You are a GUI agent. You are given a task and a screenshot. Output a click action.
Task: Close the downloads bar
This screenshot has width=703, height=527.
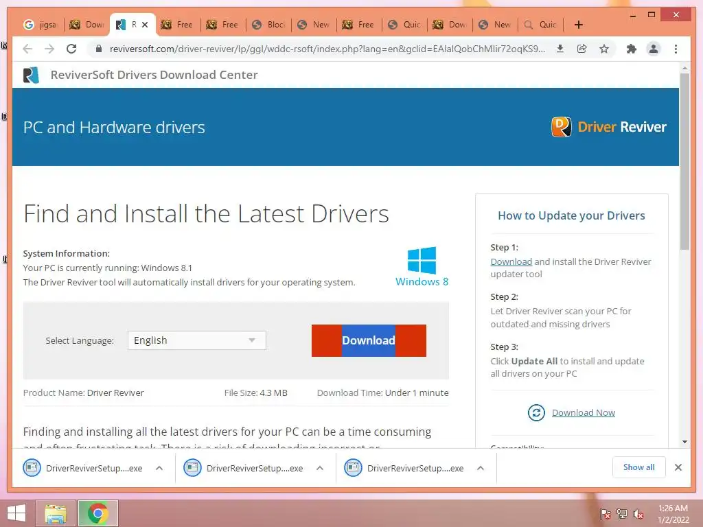(x=678, y=467)
